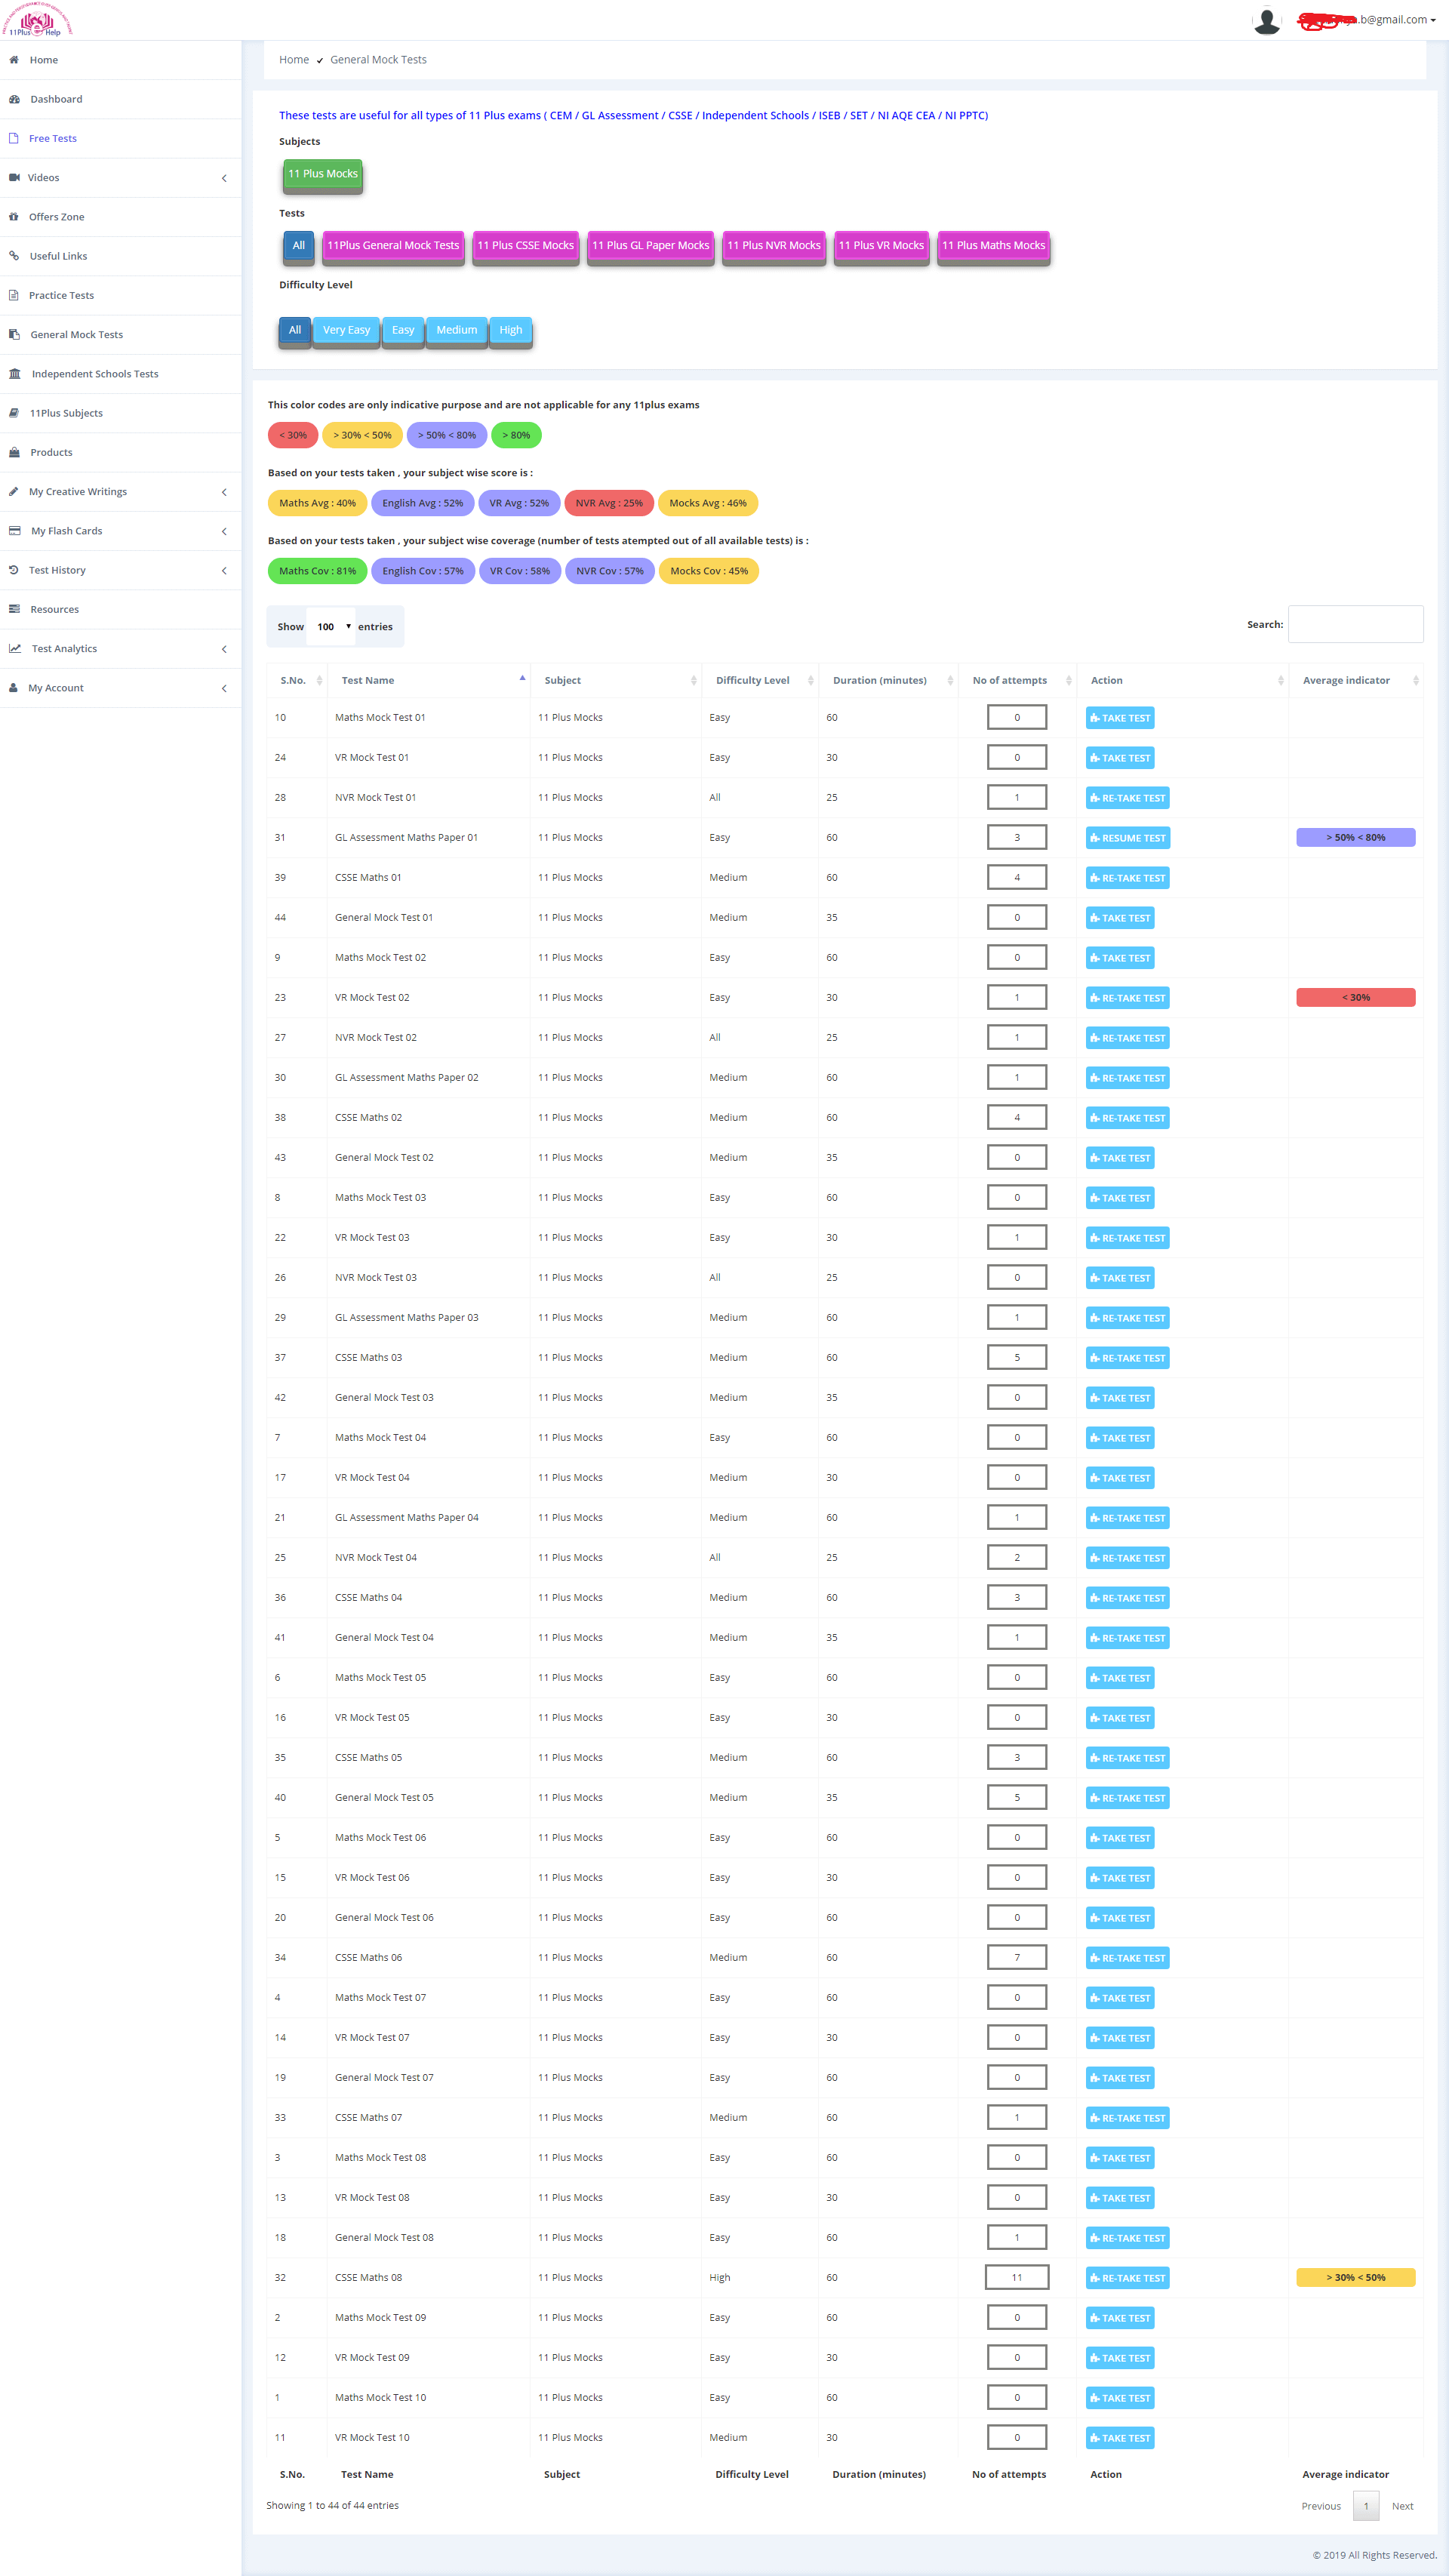Open Free Tests in sidebar menu
Screen dimensions: 1449x2576
(52, 139)
